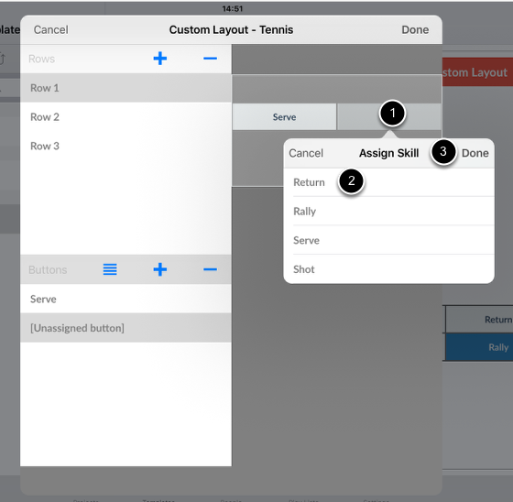
Task: Delete a button with the Buttons minus icon
Action: pos(210,269)
